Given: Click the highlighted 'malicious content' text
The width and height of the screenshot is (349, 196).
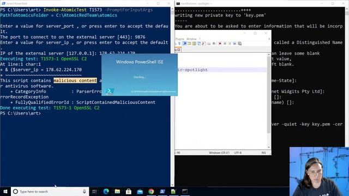Looking at the screenshot, I should pos(75,81).
